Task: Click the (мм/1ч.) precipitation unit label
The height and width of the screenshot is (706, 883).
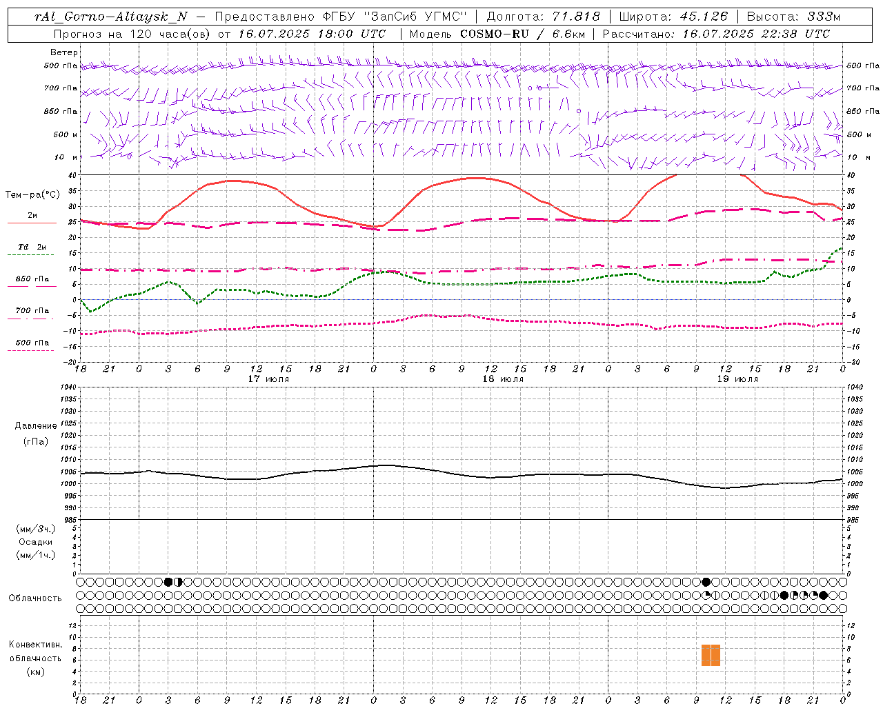Action: point(35,555)
